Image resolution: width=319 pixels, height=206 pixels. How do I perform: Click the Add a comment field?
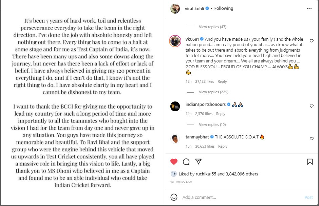coord(238,197)
